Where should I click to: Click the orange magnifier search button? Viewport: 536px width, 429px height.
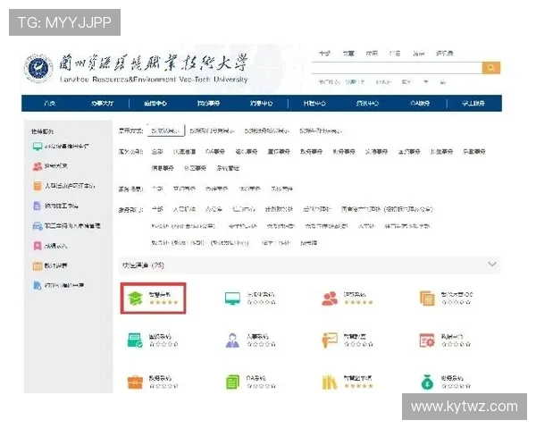click(491, 68)
